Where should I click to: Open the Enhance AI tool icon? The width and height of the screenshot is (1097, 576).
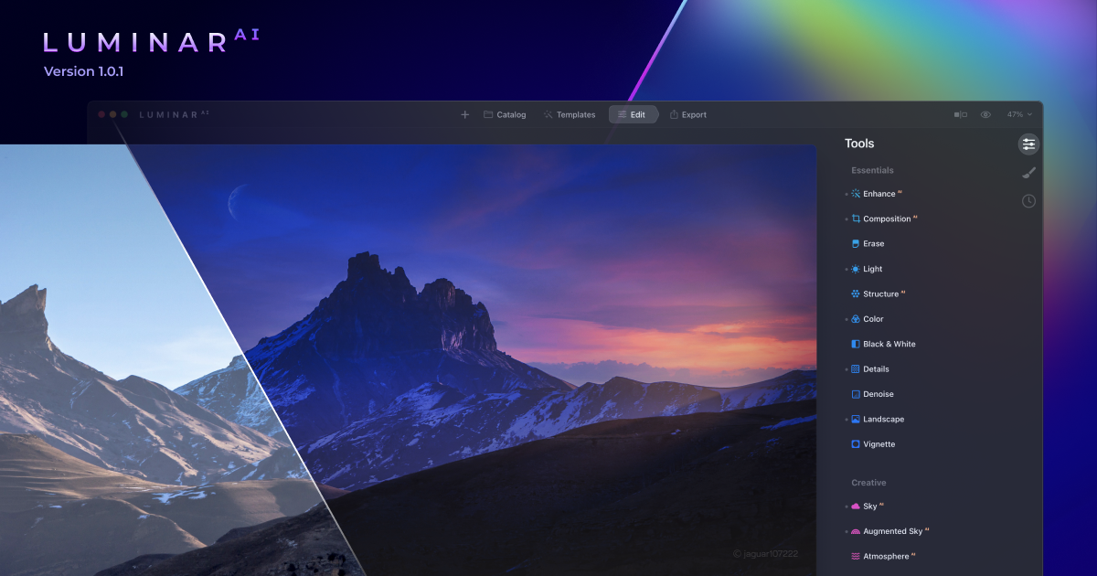856,194
